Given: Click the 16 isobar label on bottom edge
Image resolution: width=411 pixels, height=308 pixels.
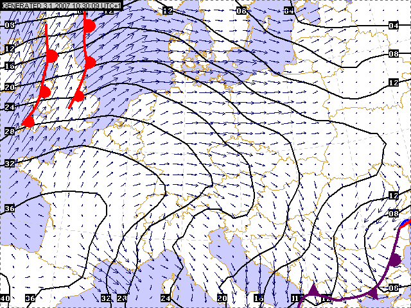Looking at the screenshot, I should 258,298.
